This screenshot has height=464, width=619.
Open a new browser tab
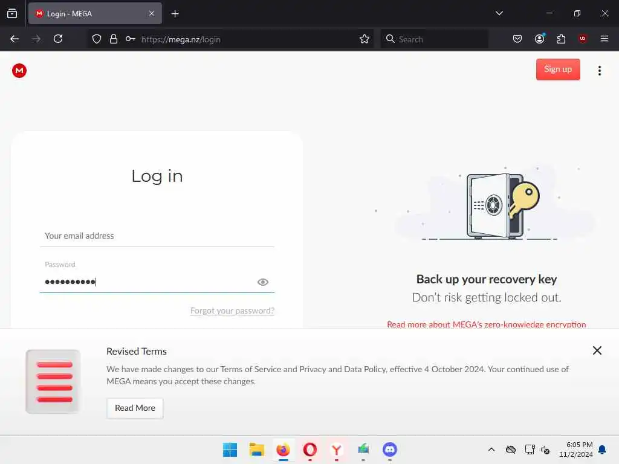175,14
